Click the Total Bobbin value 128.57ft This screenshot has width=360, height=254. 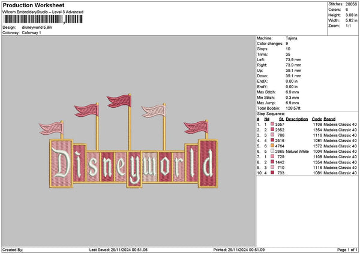[x=293, y=108]
